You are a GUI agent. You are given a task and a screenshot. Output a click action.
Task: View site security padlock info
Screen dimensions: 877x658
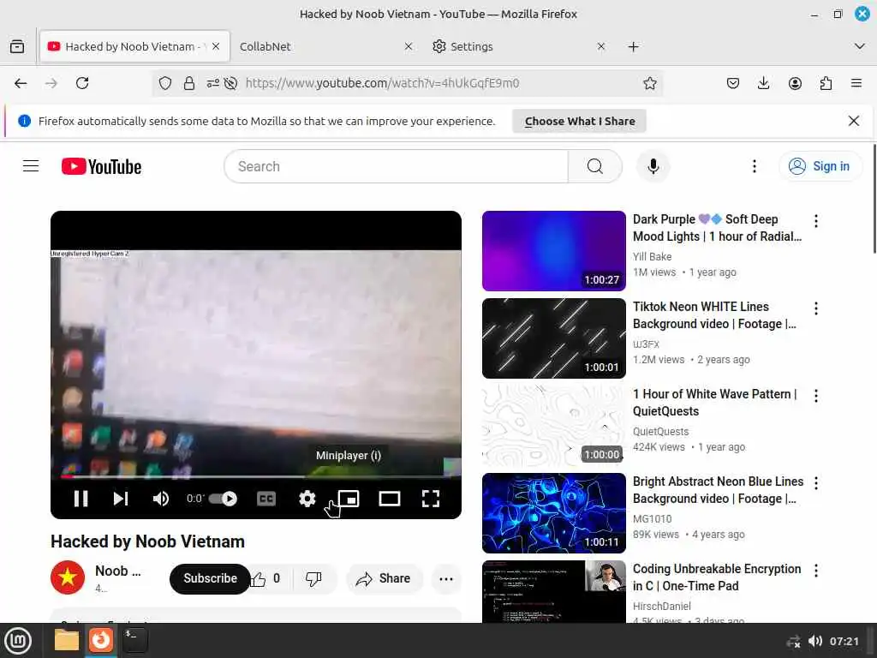(189, 83)
